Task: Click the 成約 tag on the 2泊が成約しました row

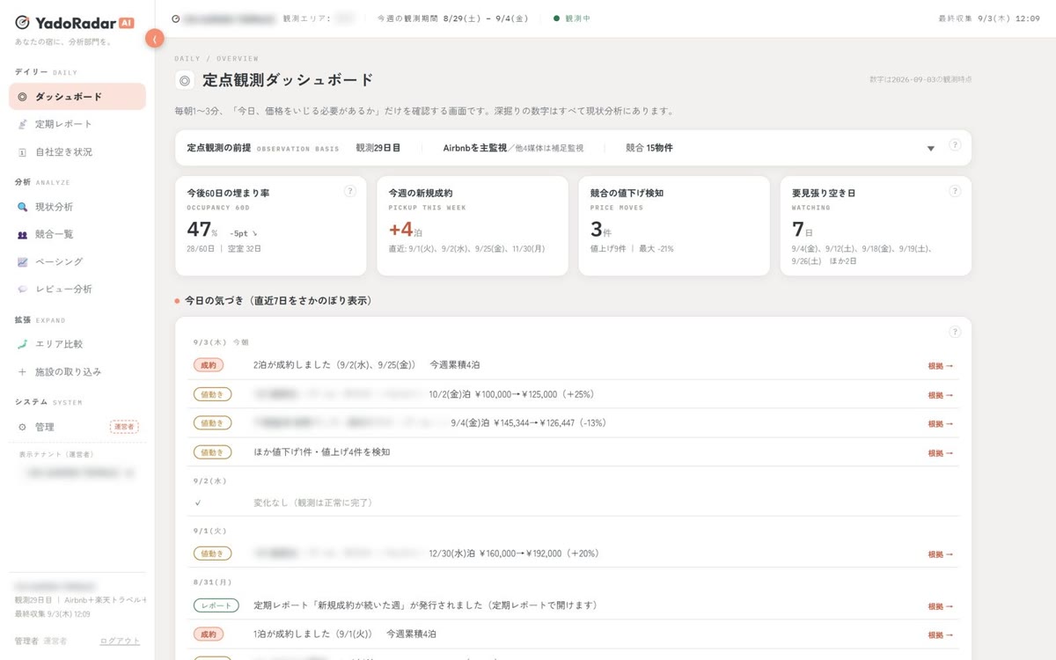Action: [x=209, y=364]
